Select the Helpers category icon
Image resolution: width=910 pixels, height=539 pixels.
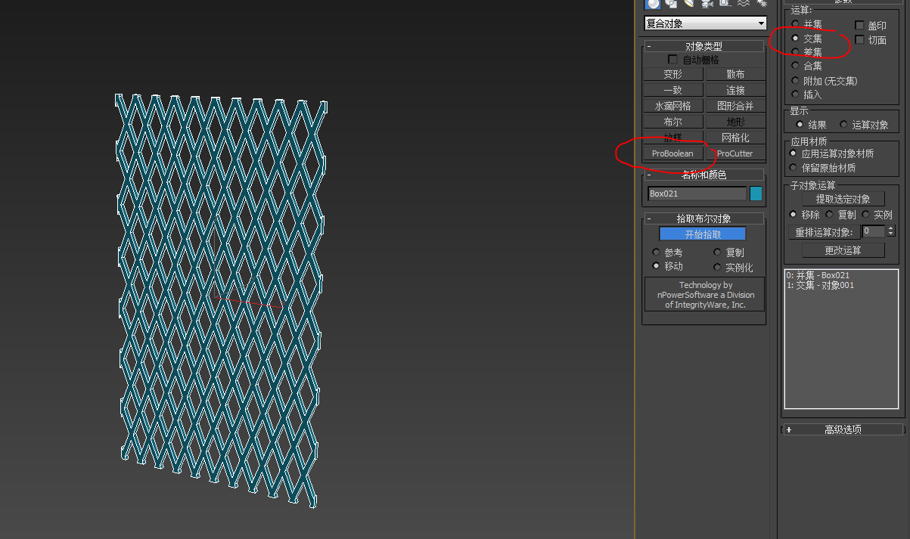[x=725, y=4]
